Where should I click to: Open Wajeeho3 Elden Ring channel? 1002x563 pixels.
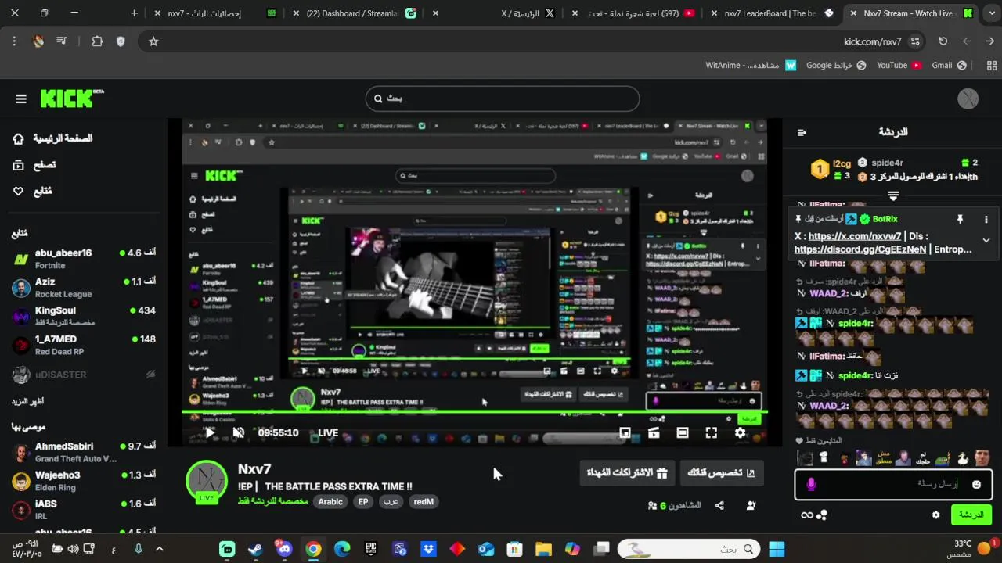[x=83, y=481]
